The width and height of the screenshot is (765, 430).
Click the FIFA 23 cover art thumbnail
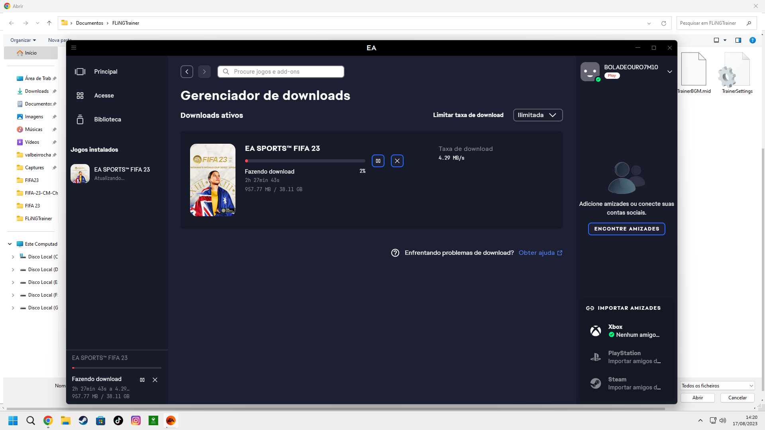pos(213,180)
